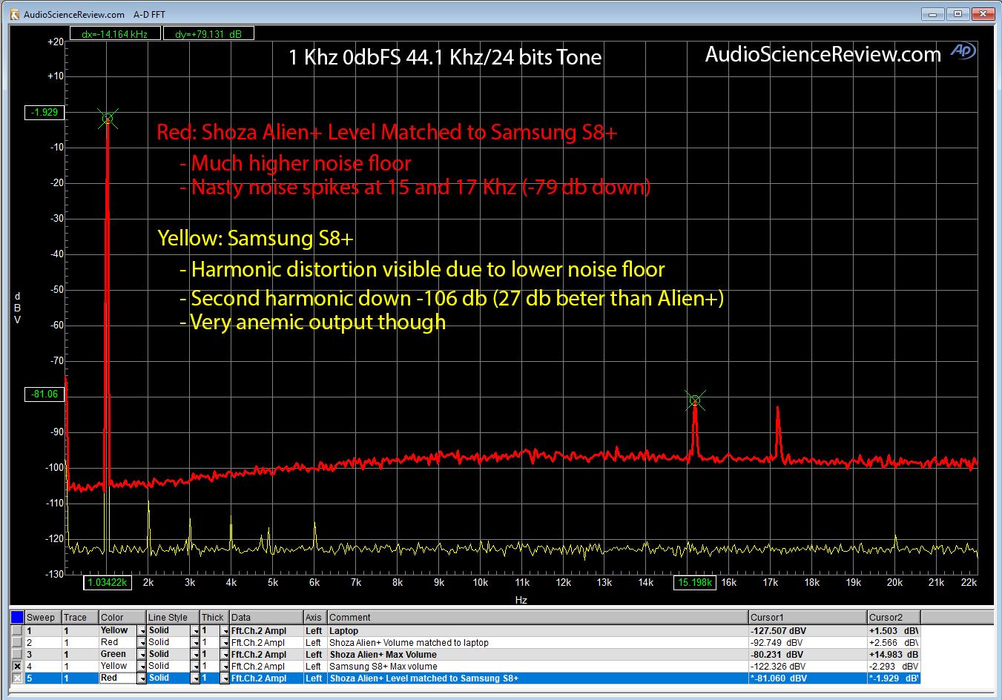The image size is (1002, 700).
Task: Click the AudioScienceReview window title icon
Action: 14,14
